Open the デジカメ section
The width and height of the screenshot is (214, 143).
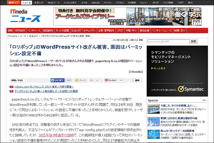click(120, 3)
